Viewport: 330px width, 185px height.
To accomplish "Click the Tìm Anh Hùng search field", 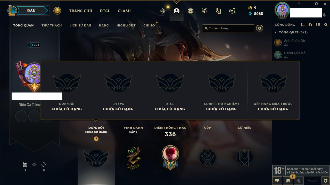I will point(228,28).
